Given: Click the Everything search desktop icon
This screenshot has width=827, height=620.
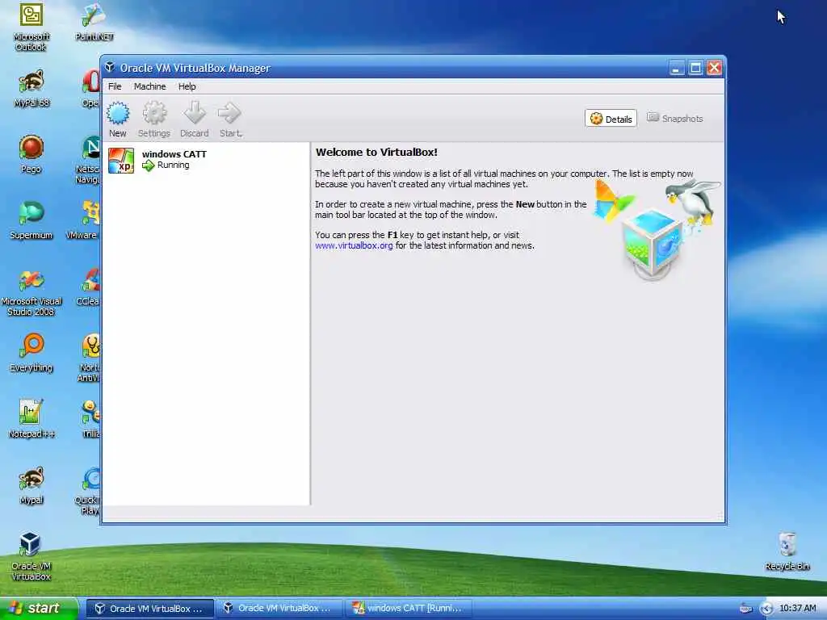Looking at the screenshot, I should coord(31,346).
